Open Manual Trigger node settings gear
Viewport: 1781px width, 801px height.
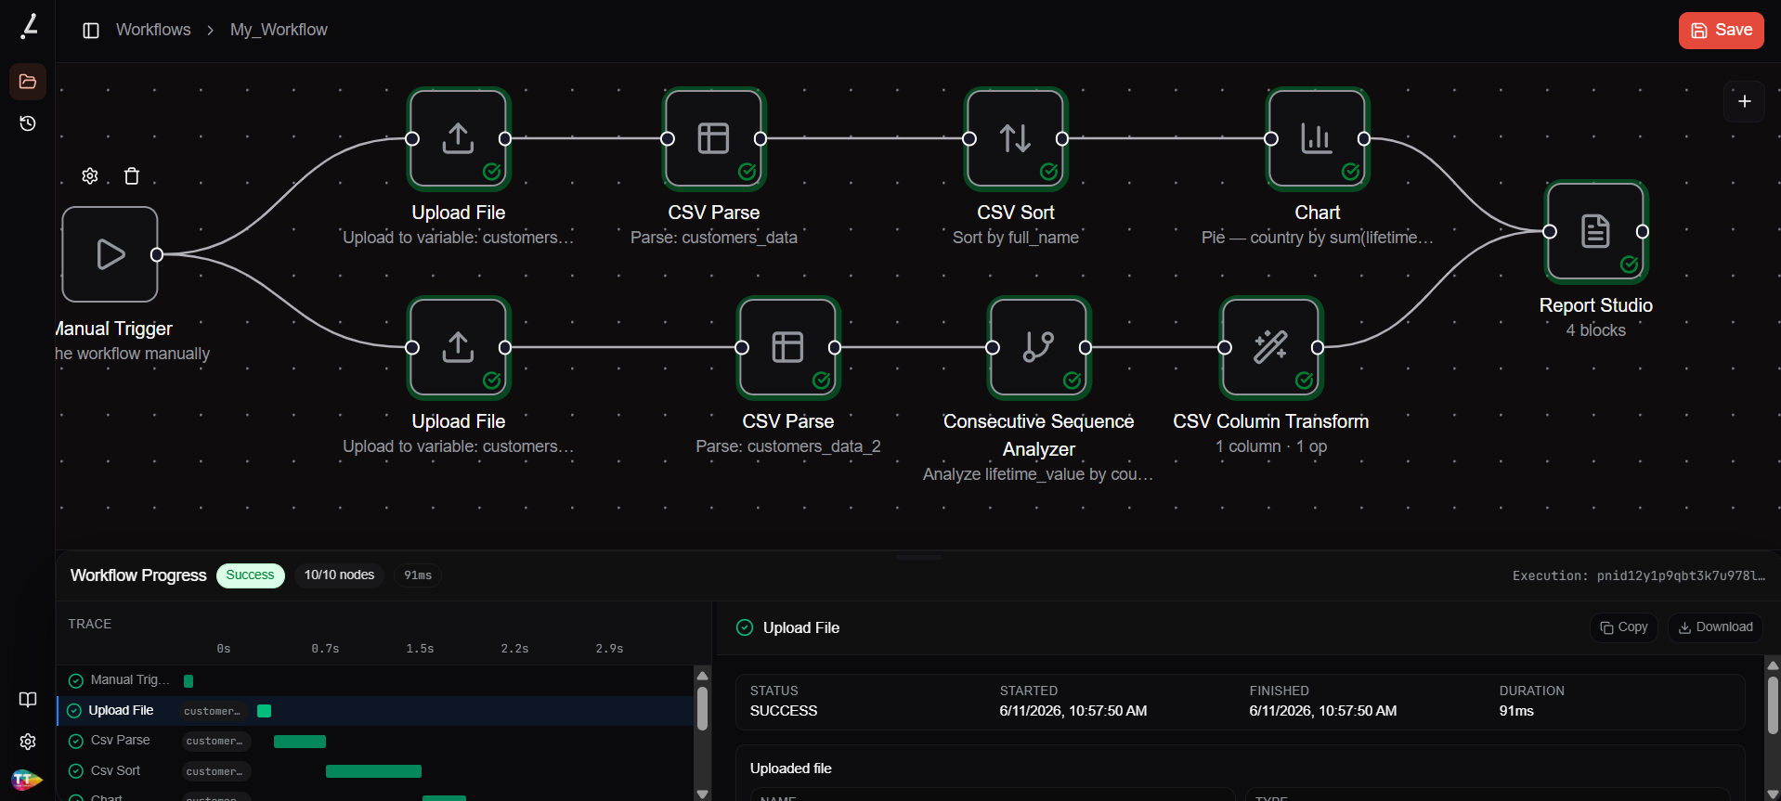click(90, 176)
